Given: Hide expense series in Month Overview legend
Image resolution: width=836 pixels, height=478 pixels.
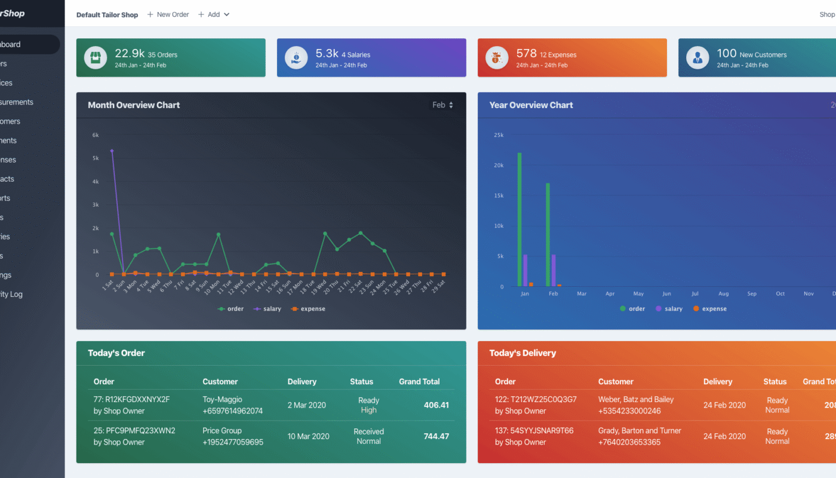Looking at the screenshot, I should pyautogui.click(x=308, y=309).
